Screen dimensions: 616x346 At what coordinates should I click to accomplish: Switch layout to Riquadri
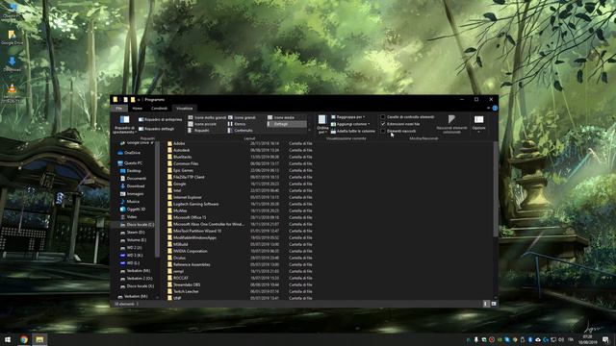point(199,131)
